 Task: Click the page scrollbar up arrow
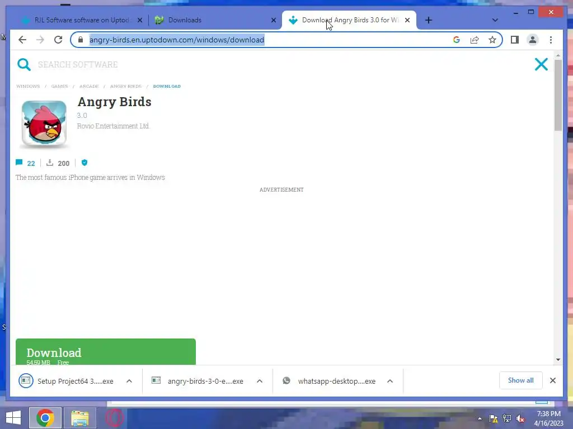558,55
